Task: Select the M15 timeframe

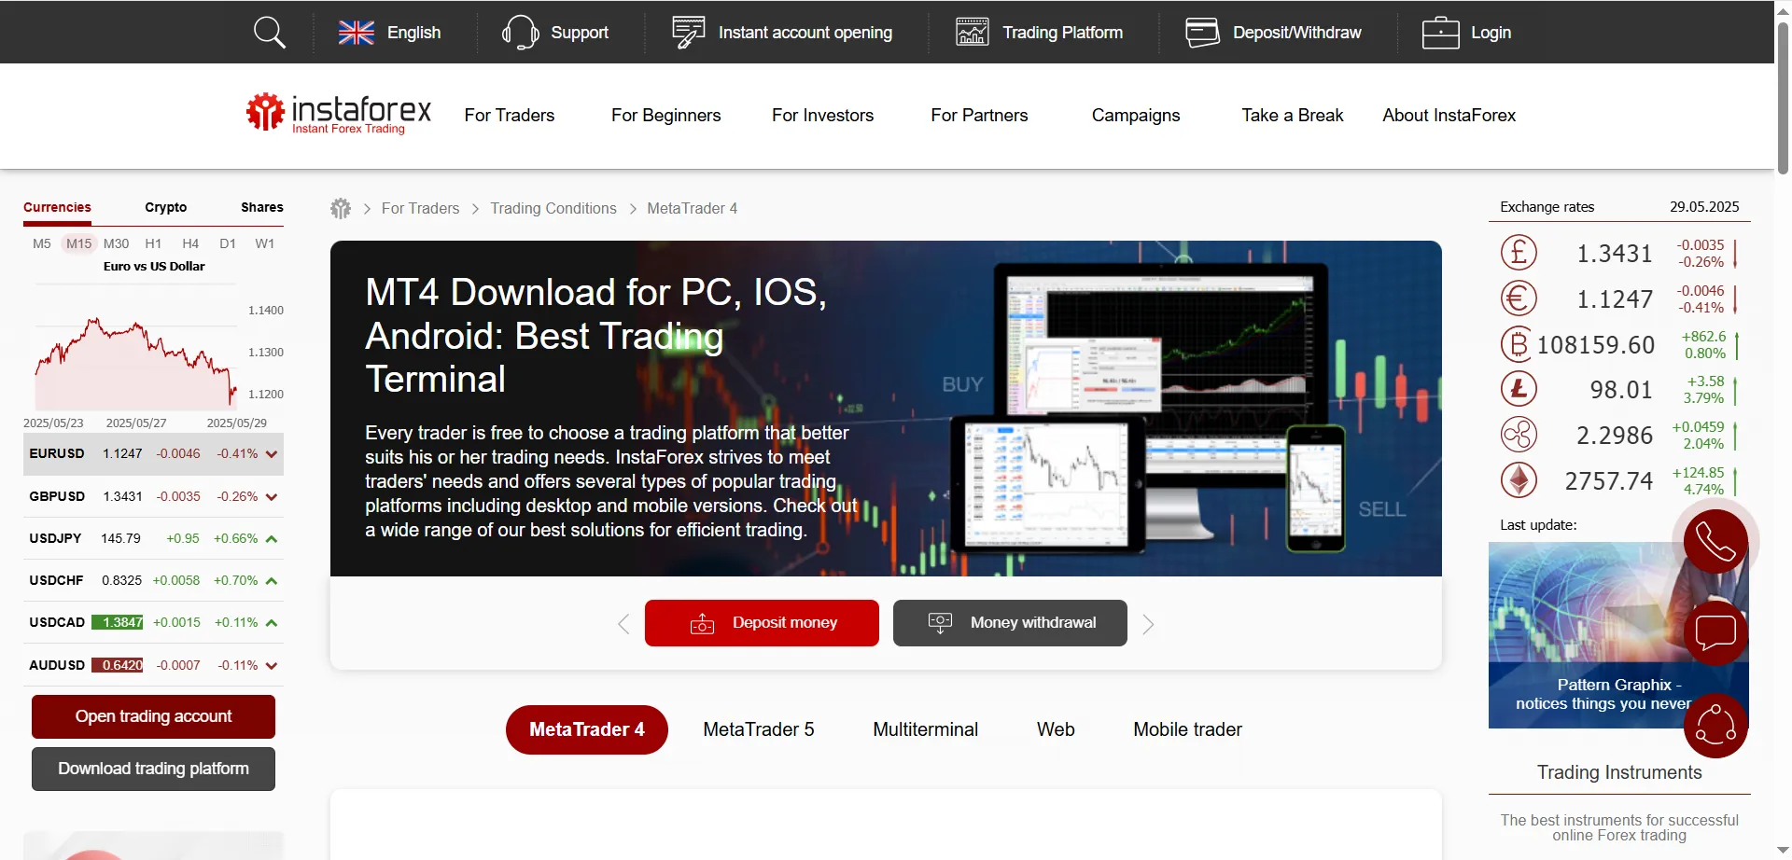Action: point(79,243)
